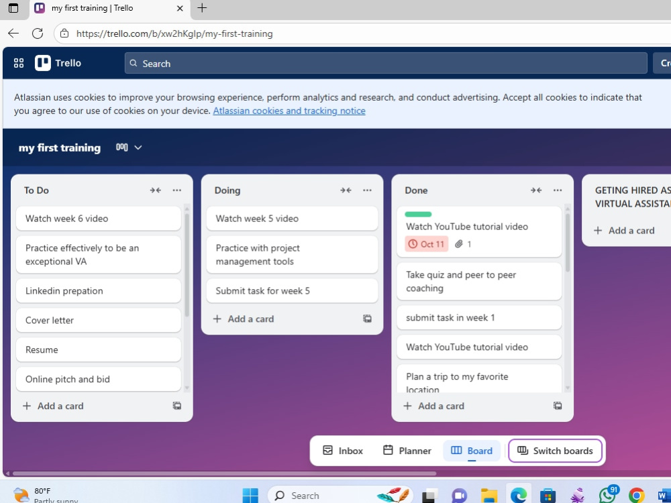Open the weather widget showing 80°F

46,495
